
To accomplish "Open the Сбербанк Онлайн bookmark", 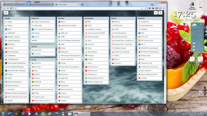I will tap(123, 48).
